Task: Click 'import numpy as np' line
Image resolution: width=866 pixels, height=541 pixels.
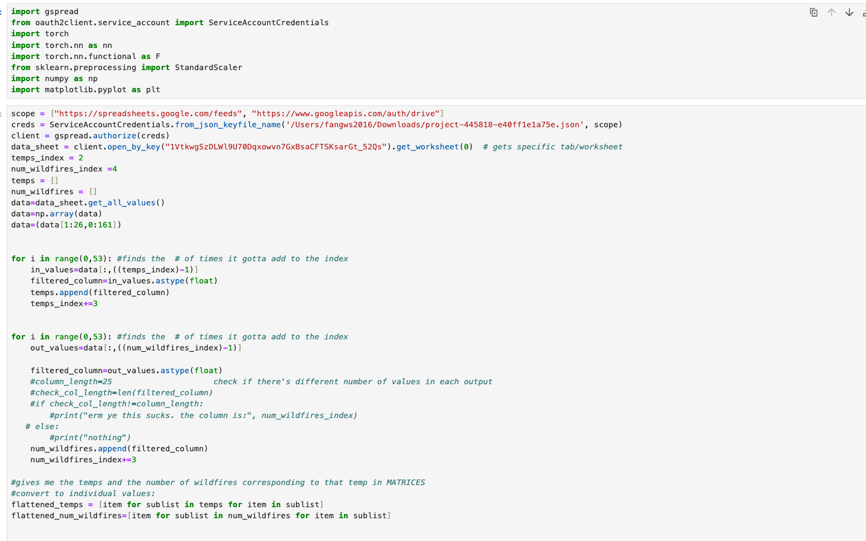Action: coord(54,79)
